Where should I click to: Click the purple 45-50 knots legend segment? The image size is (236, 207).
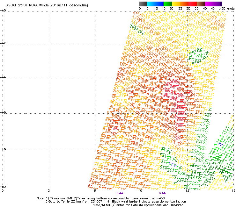(x=217, y=4)
